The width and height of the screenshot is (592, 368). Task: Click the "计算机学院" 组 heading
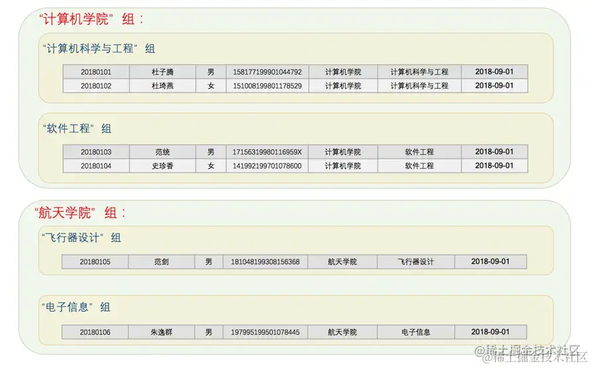pos(92,19)
